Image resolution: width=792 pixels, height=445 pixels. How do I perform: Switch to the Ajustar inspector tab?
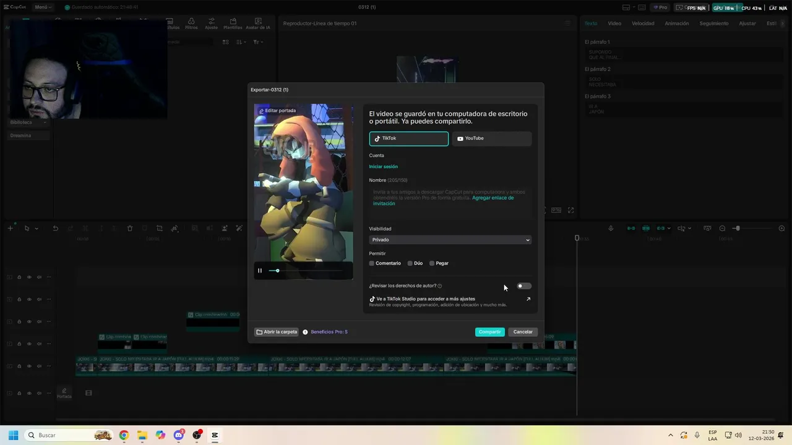click(747, 23)
